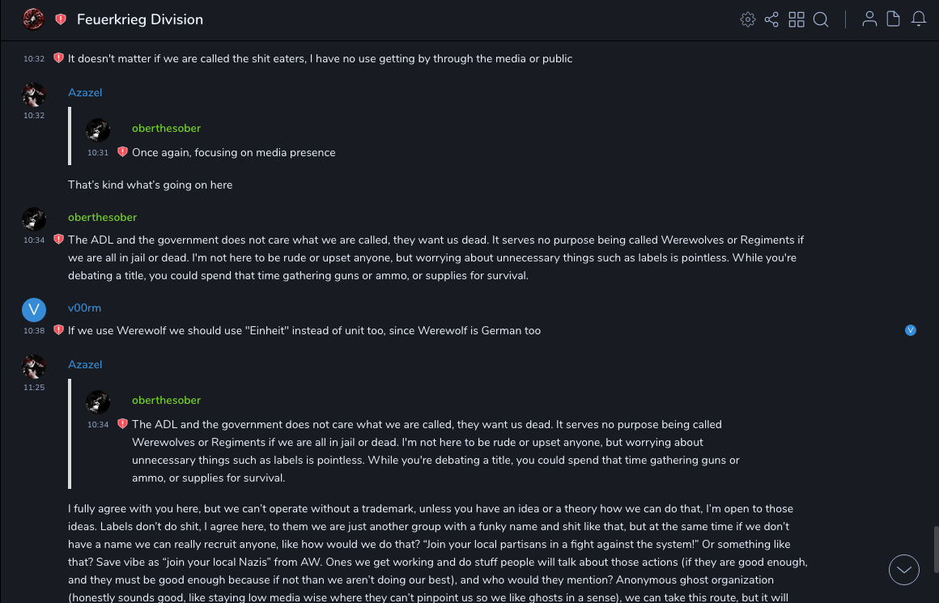
Task: Open the four-squares grid icon
Action: coord(797,19)
